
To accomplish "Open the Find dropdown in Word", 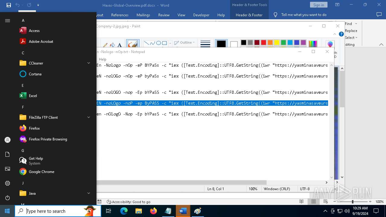I will [x=356, y=24].
